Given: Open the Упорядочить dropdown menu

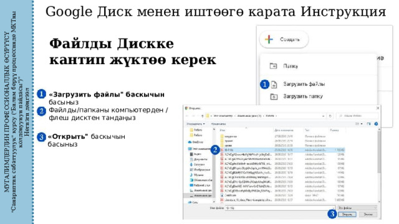Looking at the screenshot, I should (x=195, y=124).
